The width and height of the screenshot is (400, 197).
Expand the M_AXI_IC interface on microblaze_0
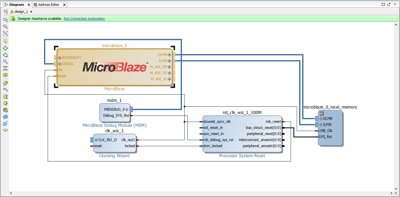click(x=169, y=79)
